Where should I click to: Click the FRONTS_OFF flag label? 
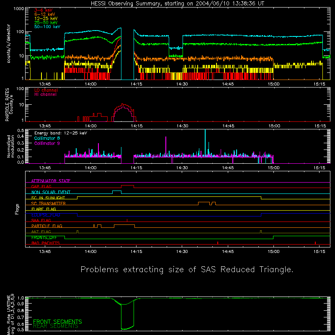pyautogui.click(x=44, y=237)
